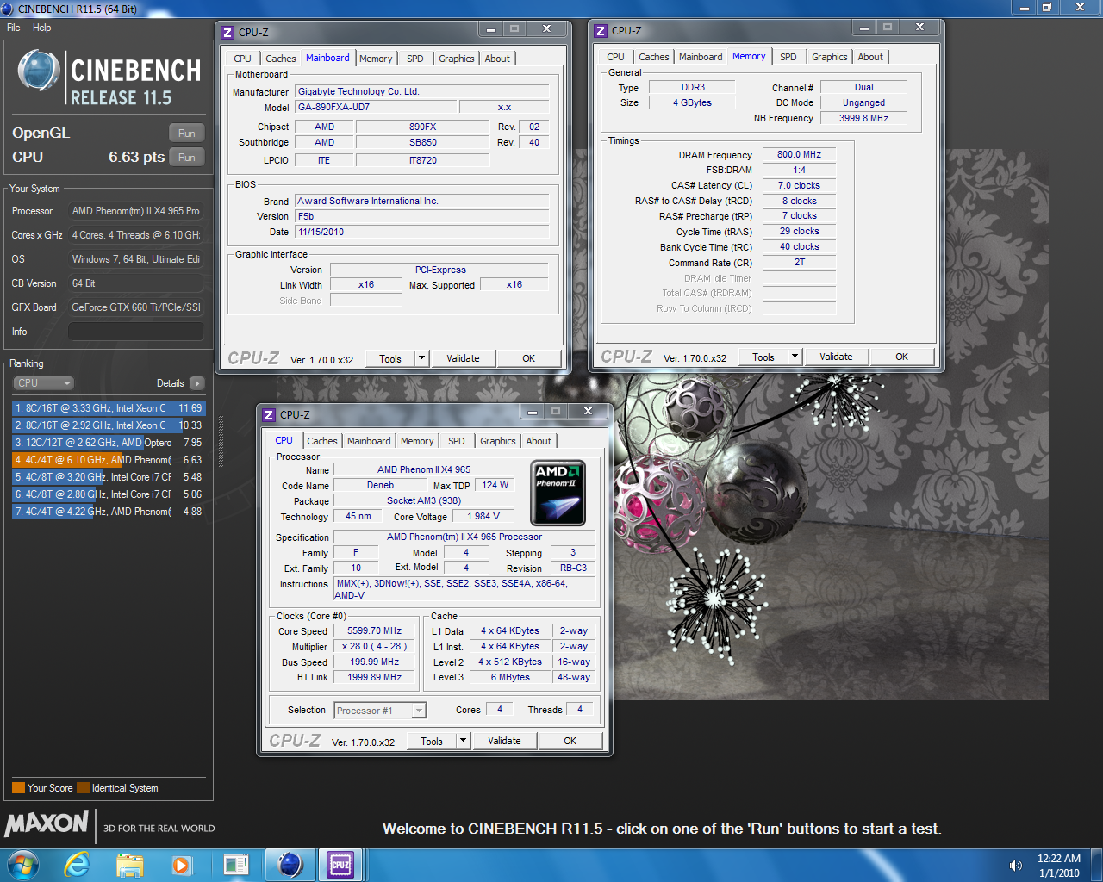1103x882 pixels.
Task: Click Tools button in CPU window
Action: [432, 741]
